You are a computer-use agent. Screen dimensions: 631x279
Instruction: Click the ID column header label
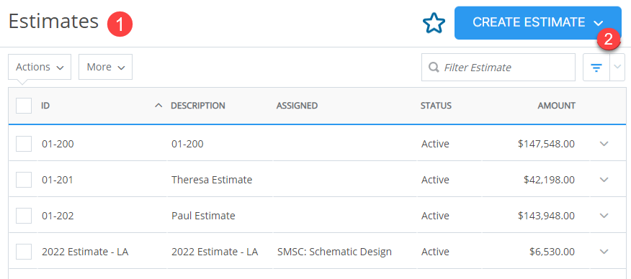tap(45, 106)
